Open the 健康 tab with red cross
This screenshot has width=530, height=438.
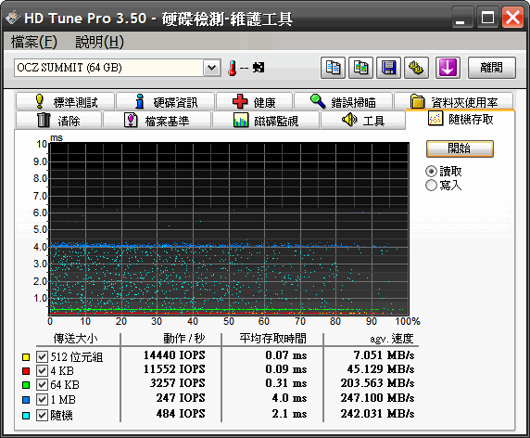(254, 102)
